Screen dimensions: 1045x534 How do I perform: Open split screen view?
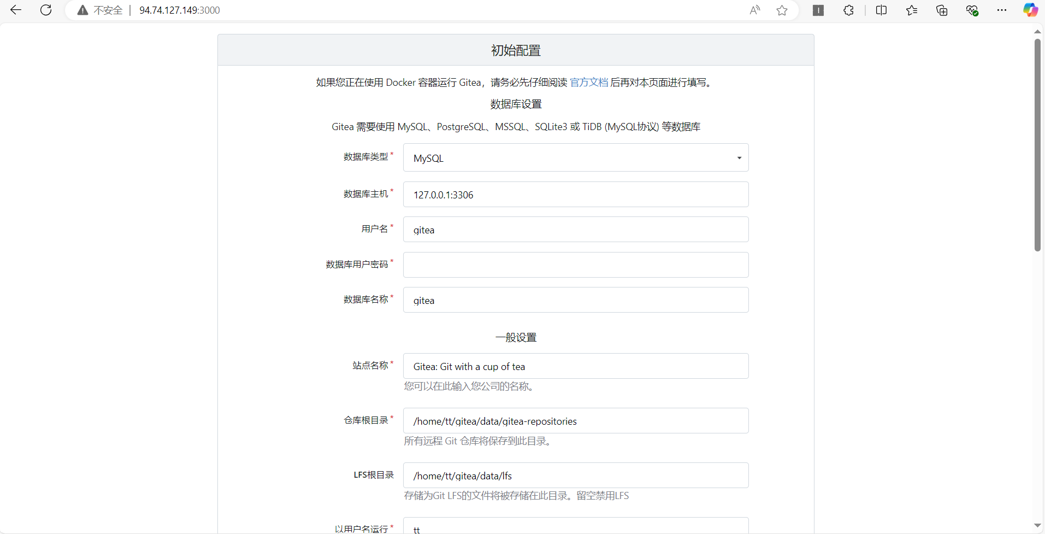point(881,10)
